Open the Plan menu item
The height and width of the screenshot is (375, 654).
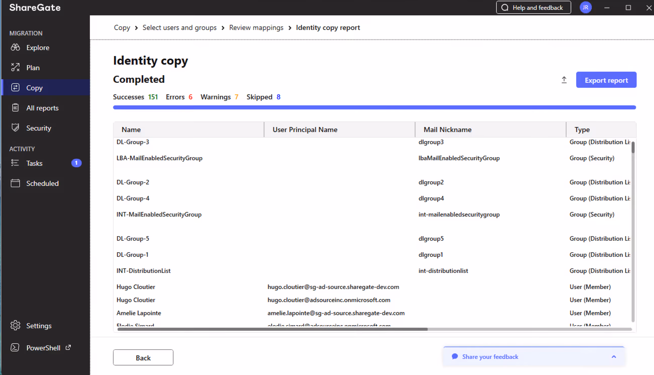pyautogui.click(x=46, y=67)
